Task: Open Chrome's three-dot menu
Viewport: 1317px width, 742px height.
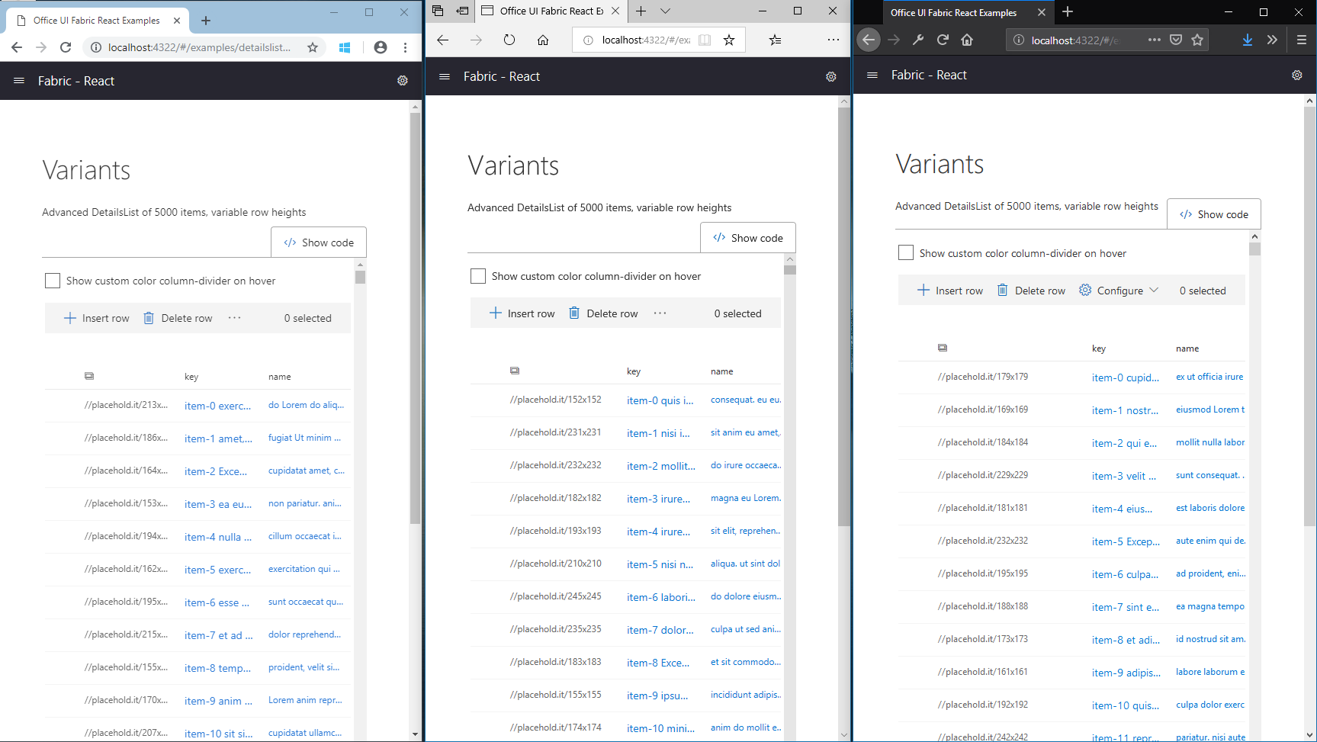Action: click(406, 47)
